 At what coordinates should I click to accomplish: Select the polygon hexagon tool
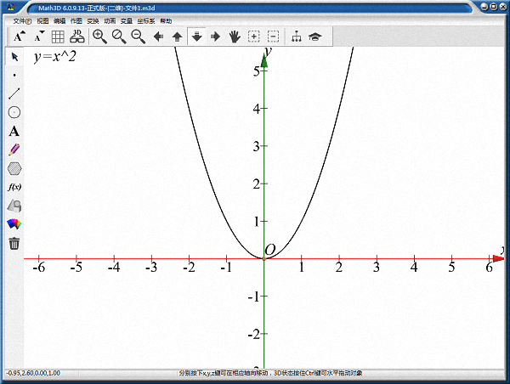point(14,168)
